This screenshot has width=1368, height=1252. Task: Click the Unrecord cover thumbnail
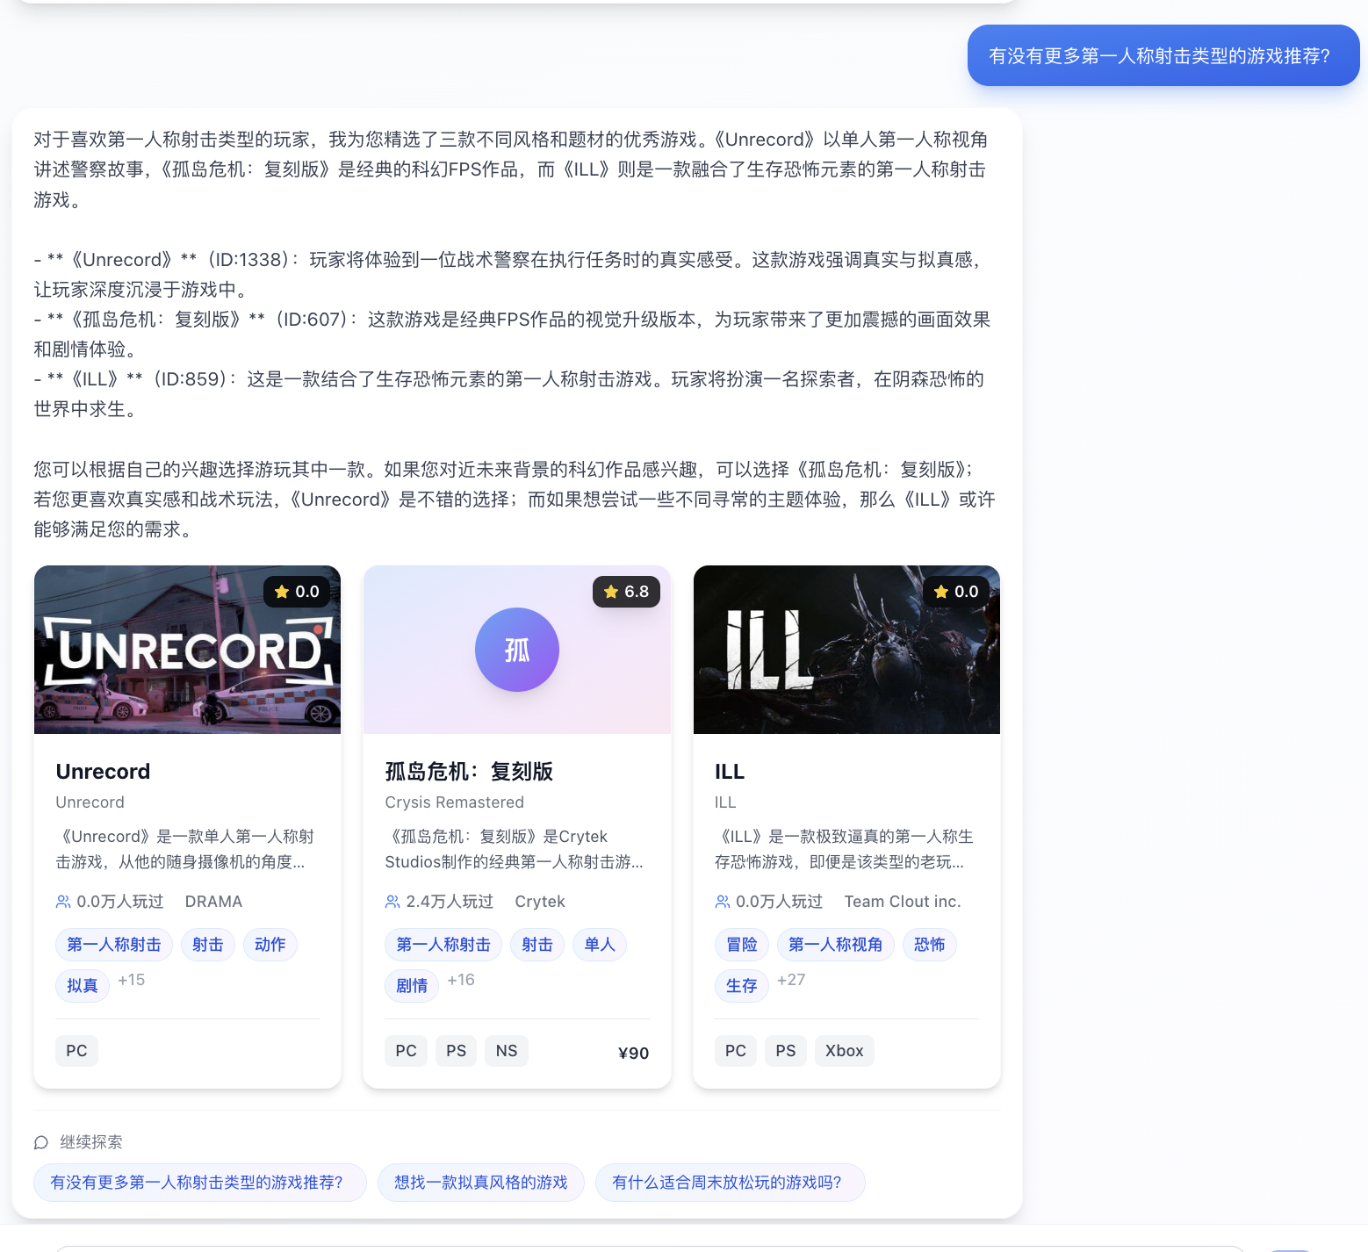(186, 649)
